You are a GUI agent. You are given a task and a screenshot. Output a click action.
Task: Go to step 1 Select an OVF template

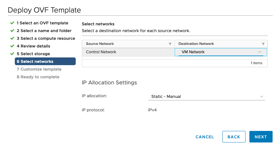tap(42, 23)
